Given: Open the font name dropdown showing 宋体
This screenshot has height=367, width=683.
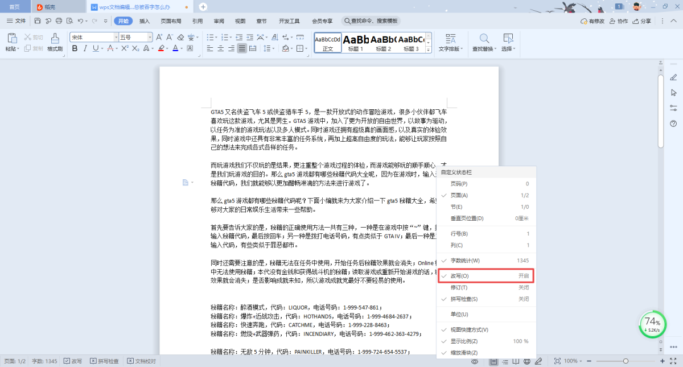Looking at the screenshot, I should coord(116,37).
